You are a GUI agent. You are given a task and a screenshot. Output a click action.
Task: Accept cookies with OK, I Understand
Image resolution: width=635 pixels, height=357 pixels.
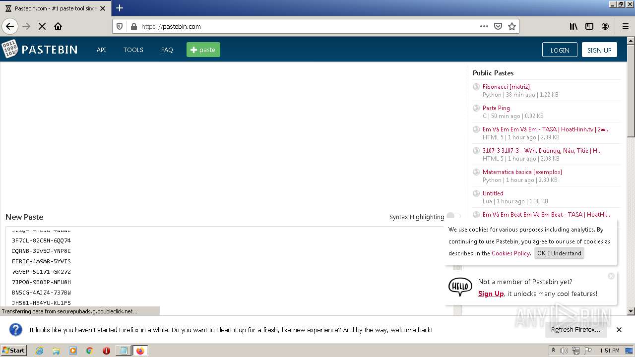click(559, 253)
